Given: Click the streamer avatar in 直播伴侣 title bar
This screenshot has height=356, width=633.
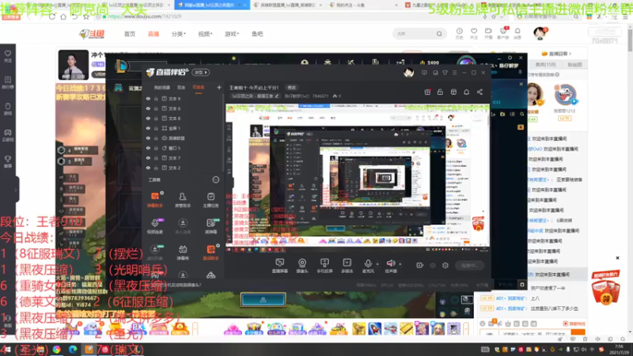Looking at the screenshot, I should pyautogui.click(x=408, y=73).
